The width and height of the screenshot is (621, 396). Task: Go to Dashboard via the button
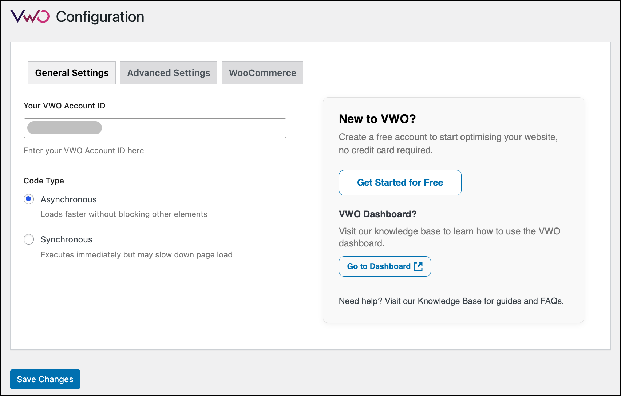[385, 266]
